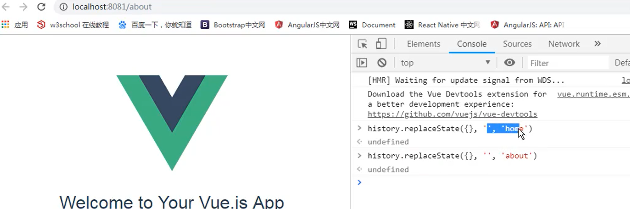Clear the console with the ban icon
Screen dimensions: 630x209
tap(382, 63)
